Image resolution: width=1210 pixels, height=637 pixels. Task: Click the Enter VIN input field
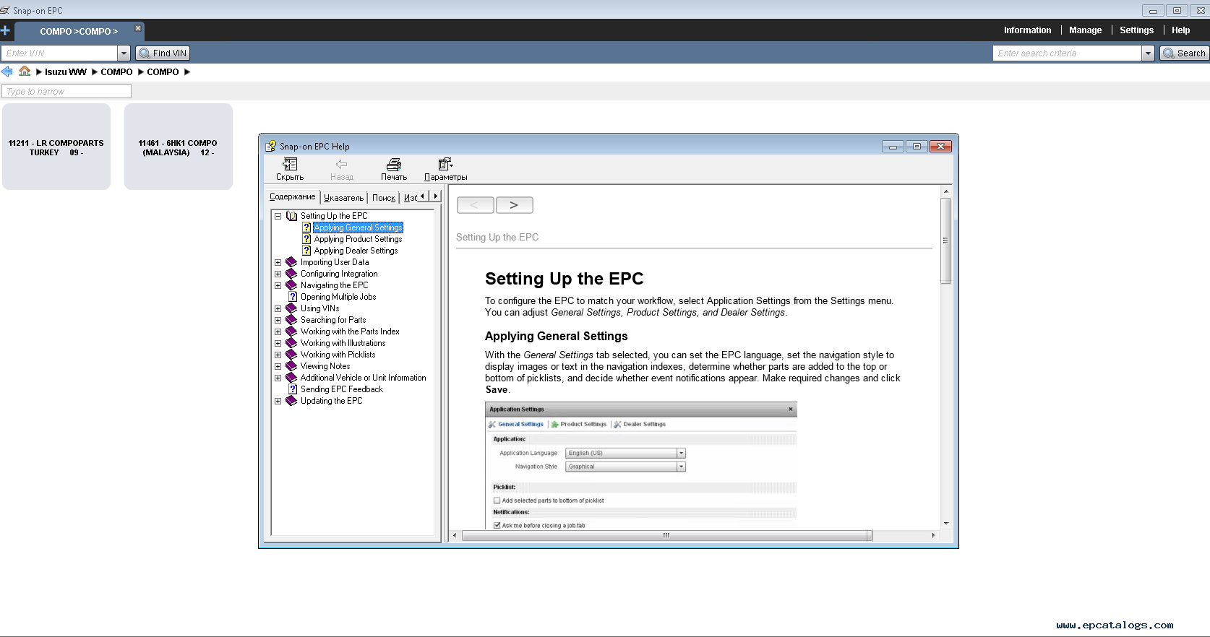pos(59,53)
